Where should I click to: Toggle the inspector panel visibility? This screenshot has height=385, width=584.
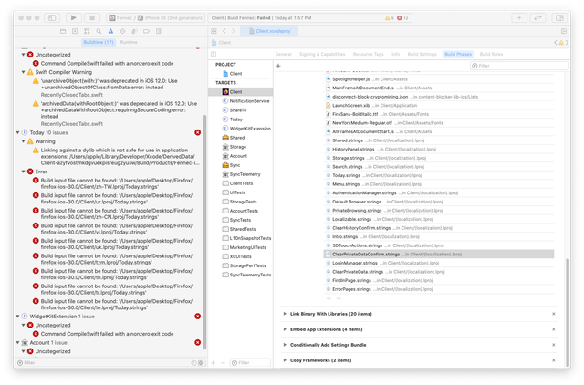(559, 17)
